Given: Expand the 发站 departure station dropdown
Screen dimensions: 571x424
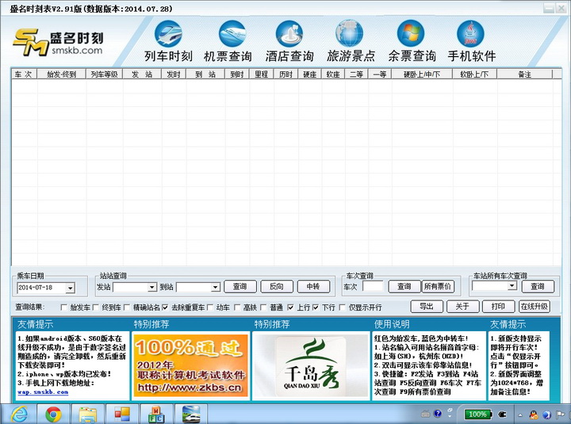Looking at the screenshot, I should [152, 288].
